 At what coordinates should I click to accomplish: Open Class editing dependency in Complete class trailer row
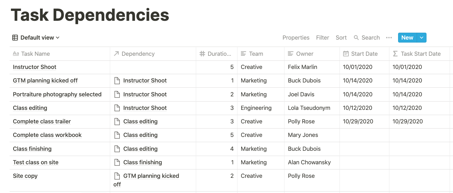coord(140,121)
